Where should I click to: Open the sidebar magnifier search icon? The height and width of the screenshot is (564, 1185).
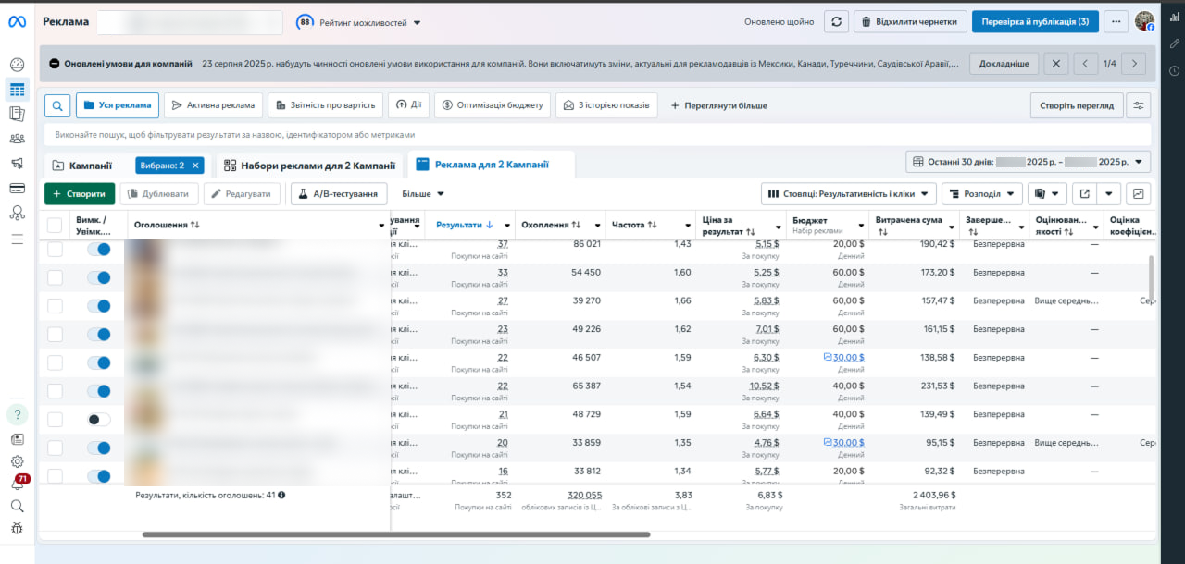[17, 506]
